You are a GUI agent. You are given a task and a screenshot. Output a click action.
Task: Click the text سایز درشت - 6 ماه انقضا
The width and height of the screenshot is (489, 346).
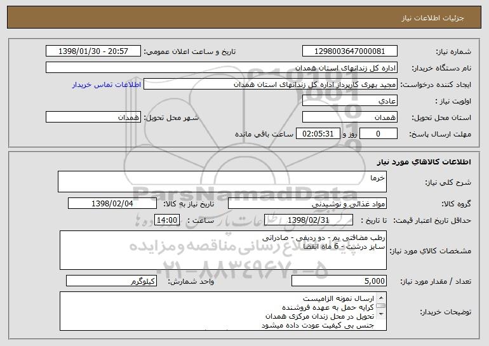click(x=344, y=246)
